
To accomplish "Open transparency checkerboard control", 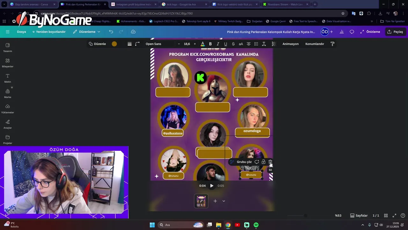I will 274,44.
